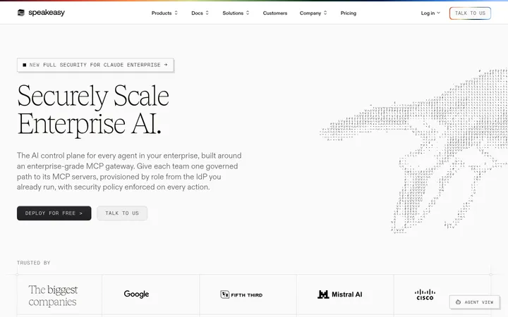Expand the Docs menu
The width and height of the screenshot is (508, 317).
point(200,13)
